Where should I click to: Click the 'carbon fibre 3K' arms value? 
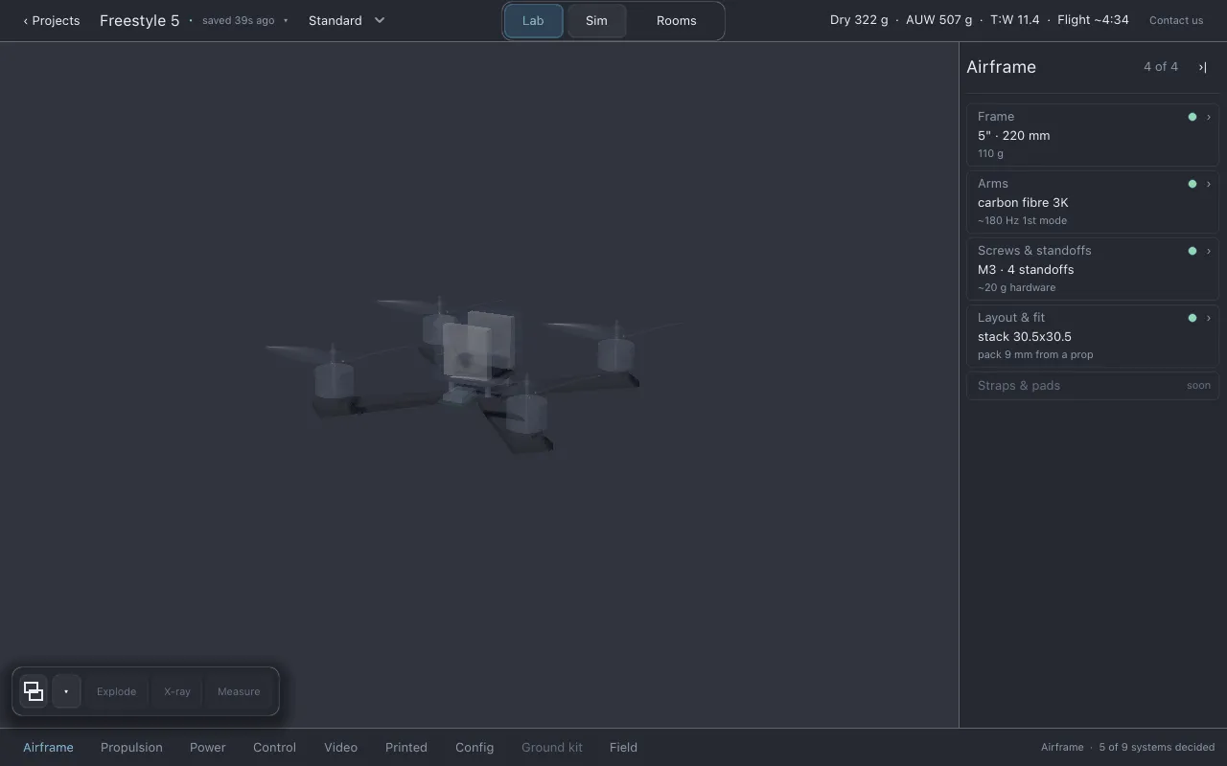[1023, 203]
